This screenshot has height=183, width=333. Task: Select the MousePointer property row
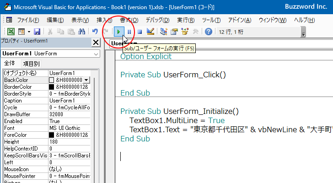[47, 176]
